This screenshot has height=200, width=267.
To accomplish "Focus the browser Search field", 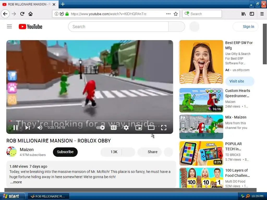I will tap(202, 14).
